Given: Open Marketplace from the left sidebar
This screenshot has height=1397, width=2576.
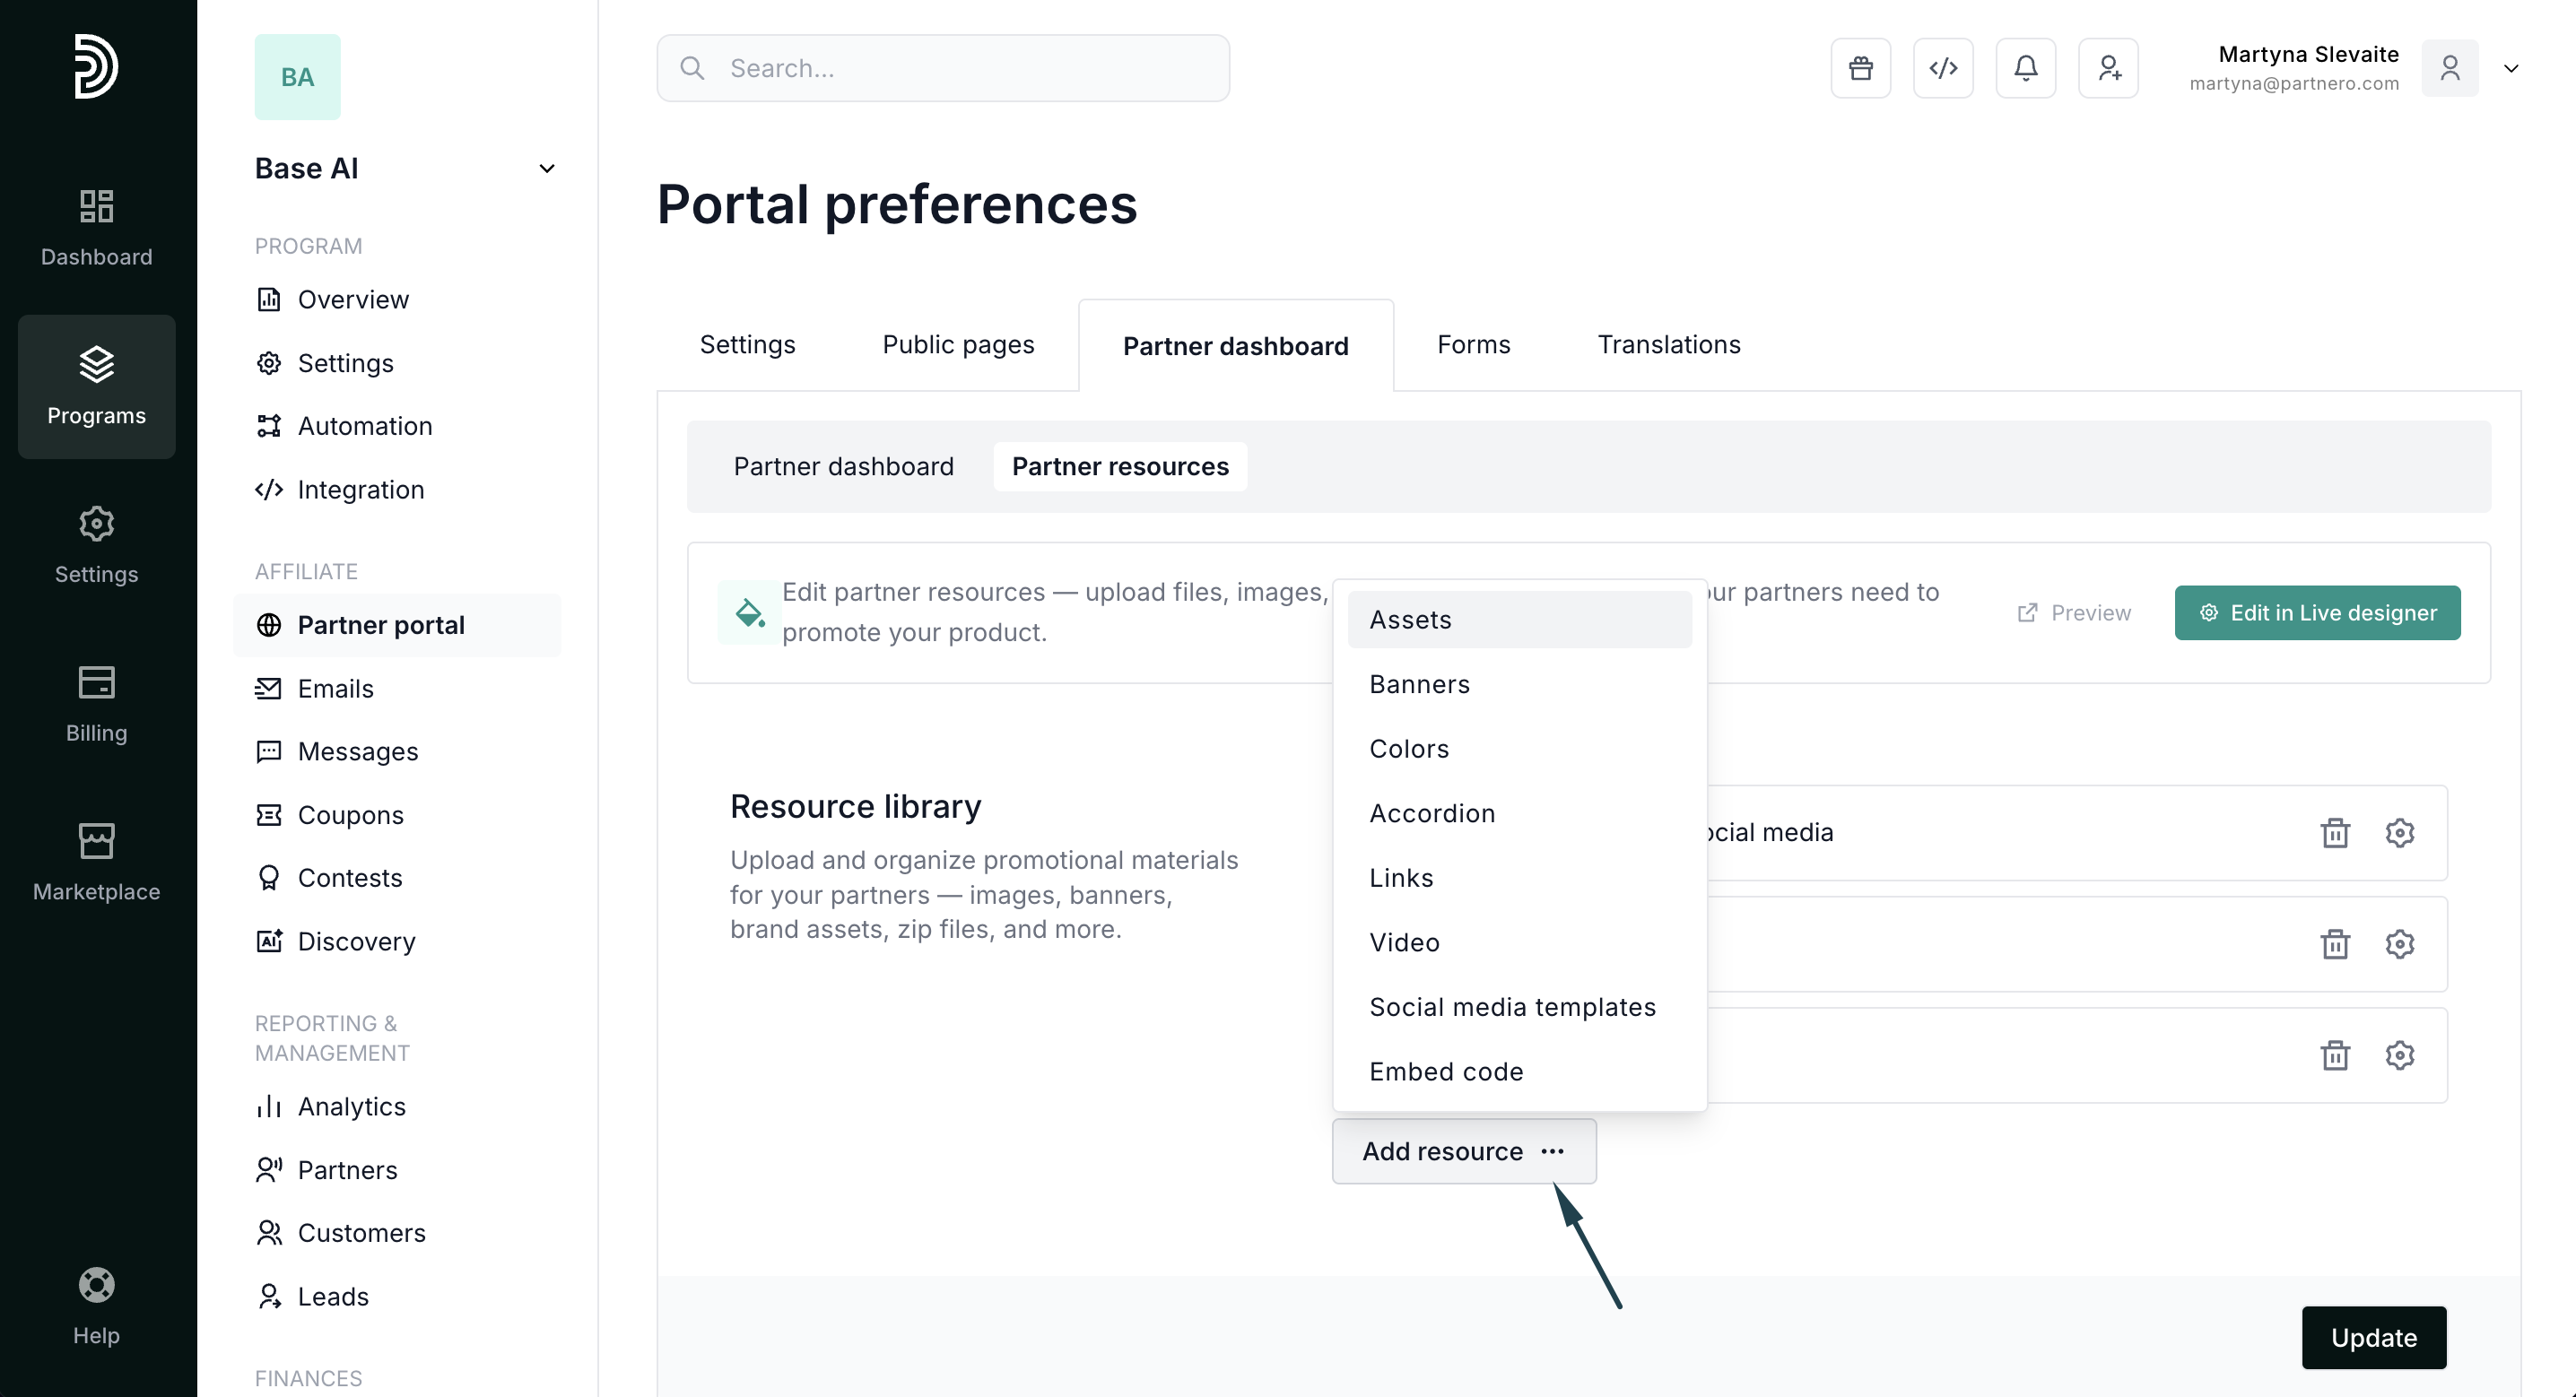Looking at the screenshot, I should pos(96,862).
